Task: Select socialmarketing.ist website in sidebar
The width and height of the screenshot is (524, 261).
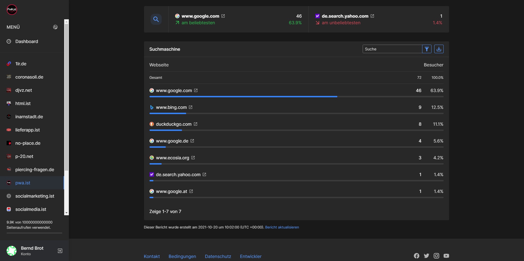Action: click(35, 196)
